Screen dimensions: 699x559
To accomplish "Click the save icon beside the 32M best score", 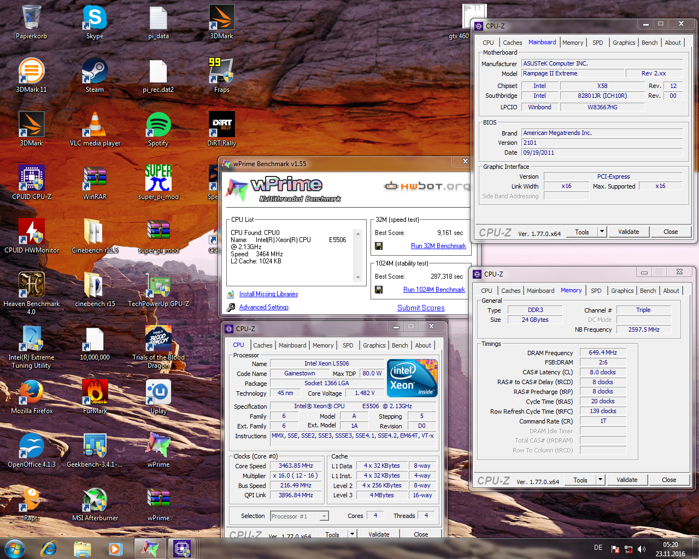I will pyautogui.click(x=378, y=246).
